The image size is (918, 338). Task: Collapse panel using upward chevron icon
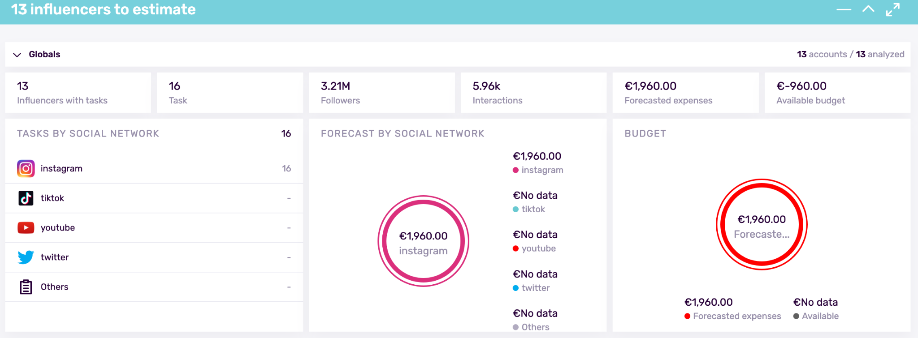point(868,9)
